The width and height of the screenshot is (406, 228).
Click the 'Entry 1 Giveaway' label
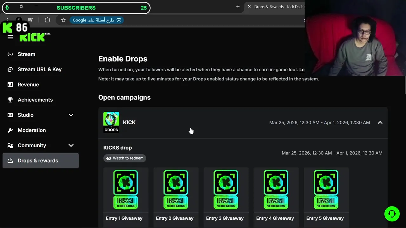click(124, 218)
